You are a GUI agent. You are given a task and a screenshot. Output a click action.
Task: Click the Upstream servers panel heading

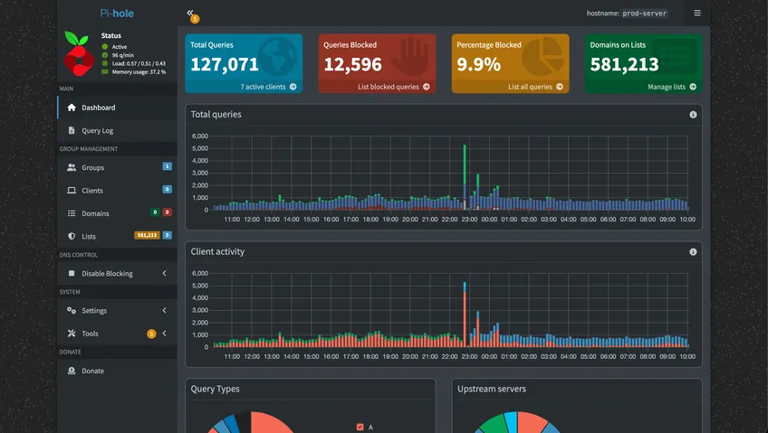tap(491, 389)
